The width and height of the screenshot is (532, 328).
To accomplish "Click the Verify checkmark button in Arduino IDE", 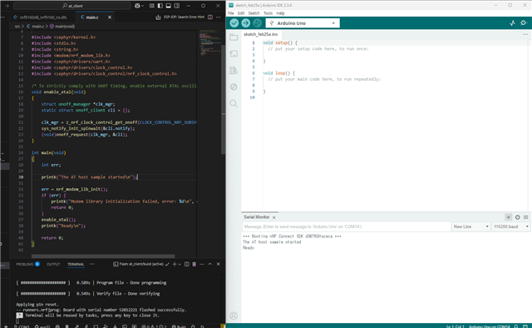I will tap(234, 23).
